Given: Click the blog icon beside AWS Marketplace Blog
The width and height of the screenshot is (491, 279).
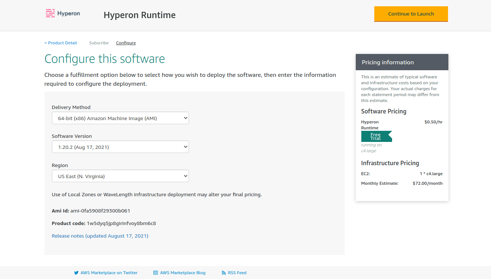Looking at the screenshot, I should (156, 273).
